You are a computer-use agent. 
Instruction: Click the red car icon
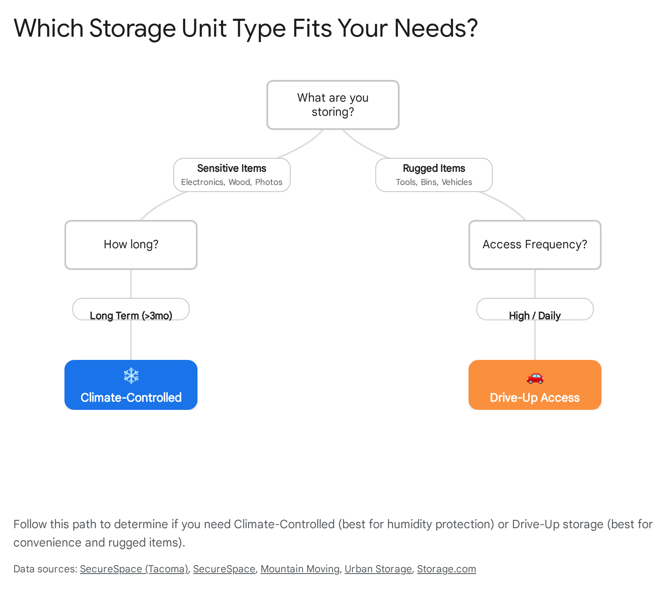tap(535, 377)
